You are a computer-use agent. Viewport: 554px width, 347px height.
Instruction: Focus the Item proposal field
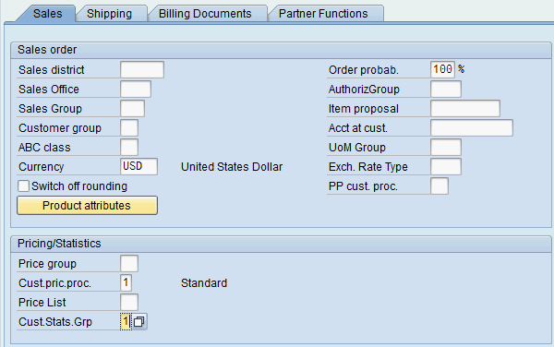tap(465, 108)
